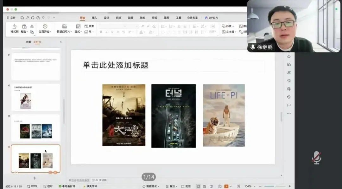
Task: Toggle 批注 comments in status bar
Action: 186,186
